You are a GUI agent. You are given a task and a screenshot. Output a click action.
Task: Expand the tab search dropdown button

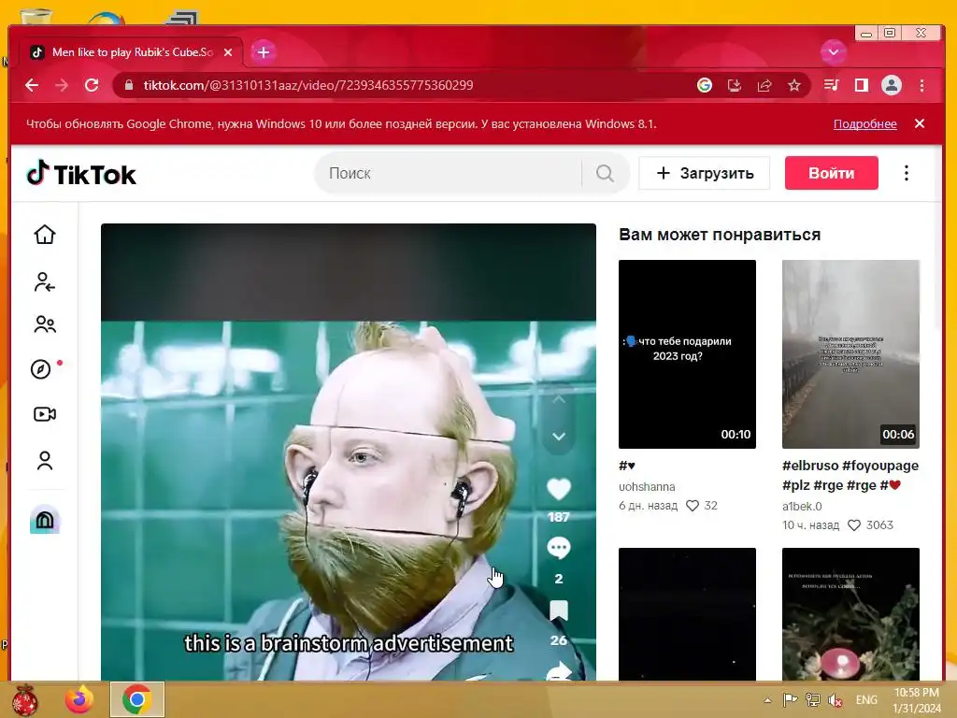click(833, 52)
